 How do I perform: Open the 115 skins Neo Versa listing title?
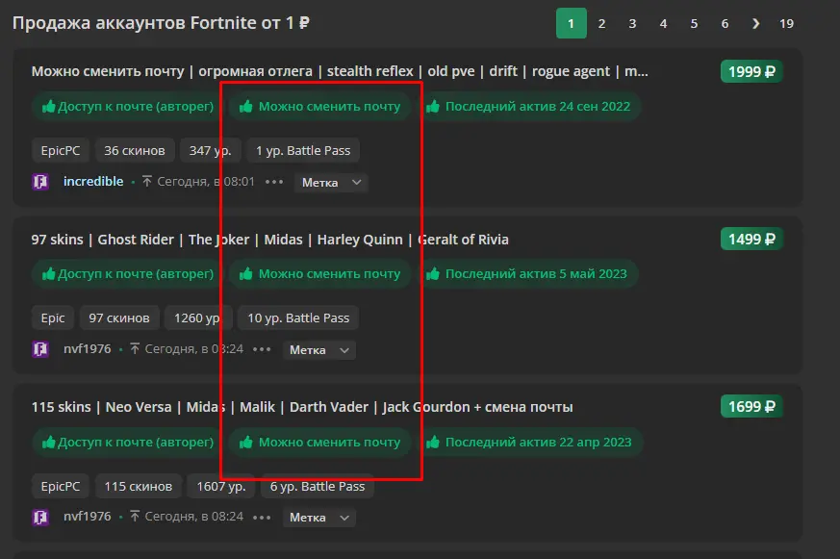(x=302, y=407)
